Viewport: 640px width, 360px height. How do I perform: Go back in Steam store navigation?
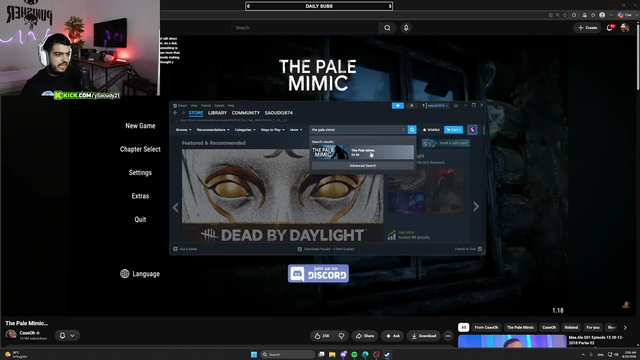tap(175, 113)
